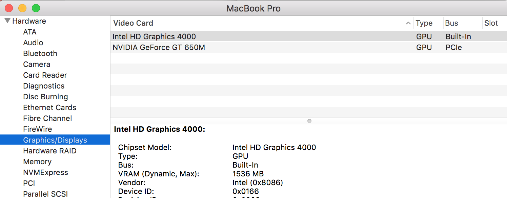Click the split pane divider handle dot
The image size is (507, 198).
(309, 121)
